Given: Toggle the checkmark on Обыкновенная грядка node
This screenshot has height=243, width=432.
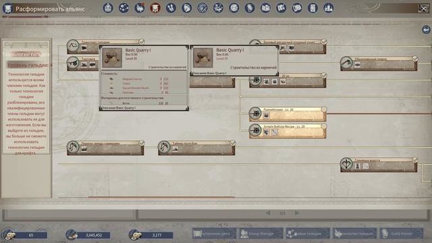Looking at the screenshot, I should click(415, 59).
